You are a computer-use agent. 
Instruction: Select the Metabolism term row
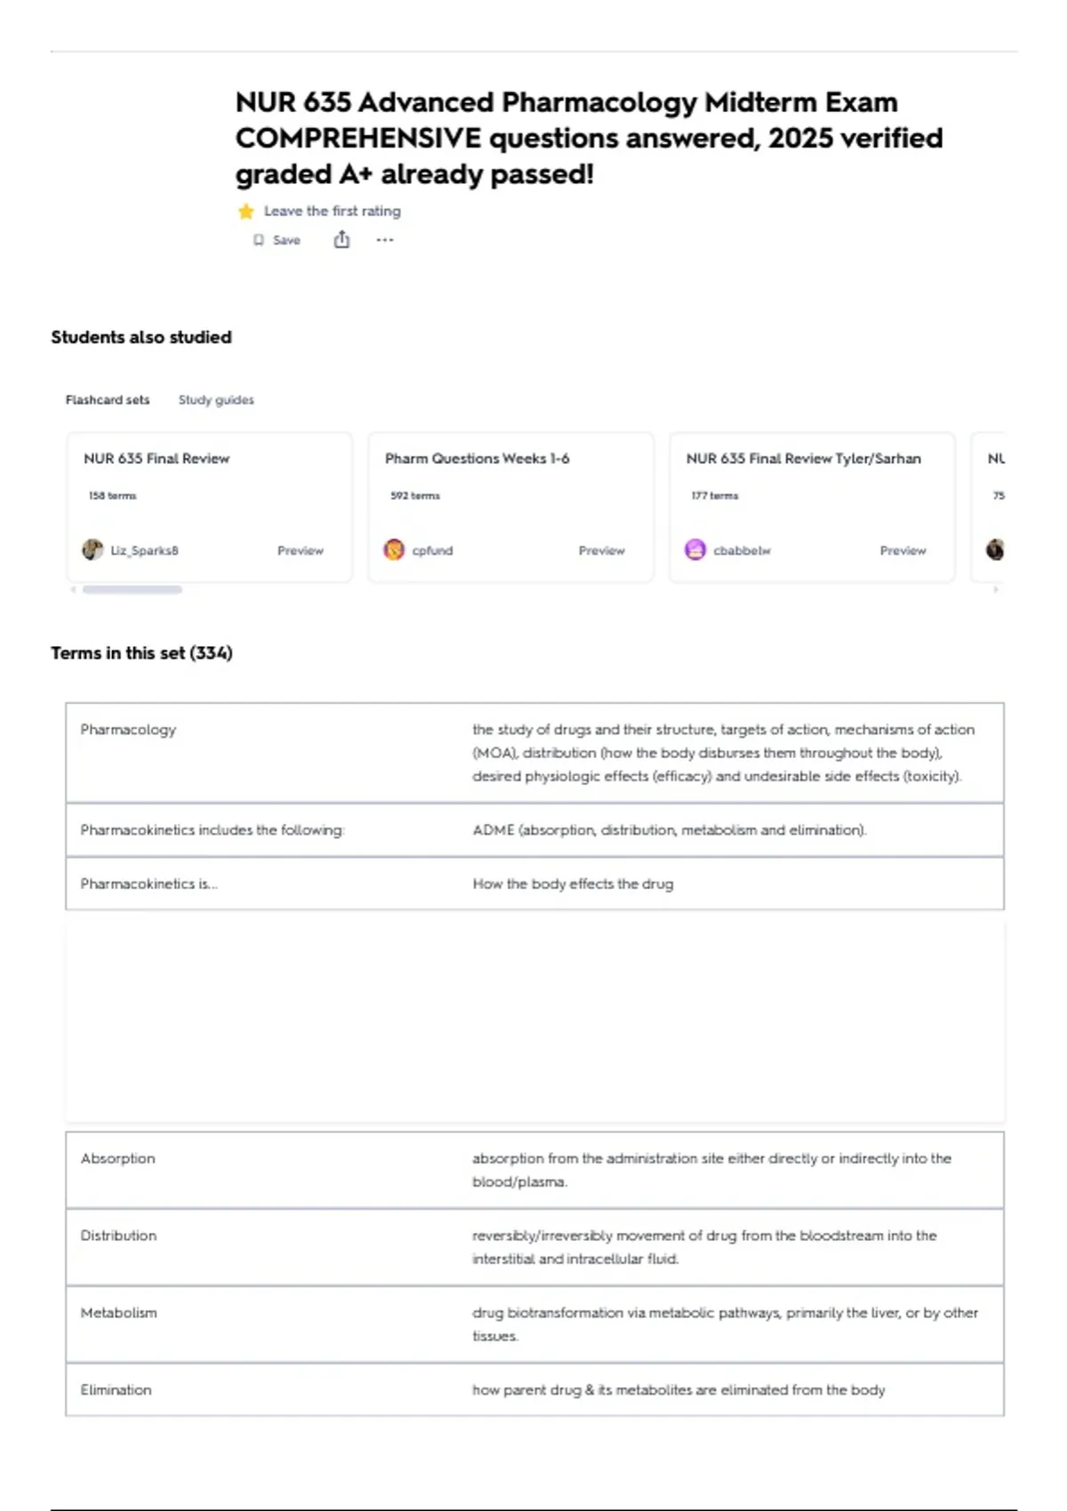tap(534, 1324)
